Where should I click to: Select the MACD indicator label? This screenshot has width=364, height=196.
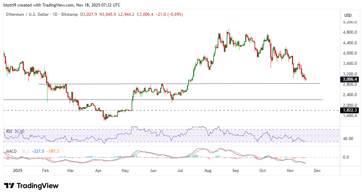click(11, 151)
